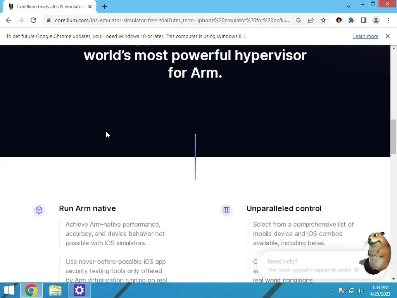Go forward with the browser arrow

(21, 20)
